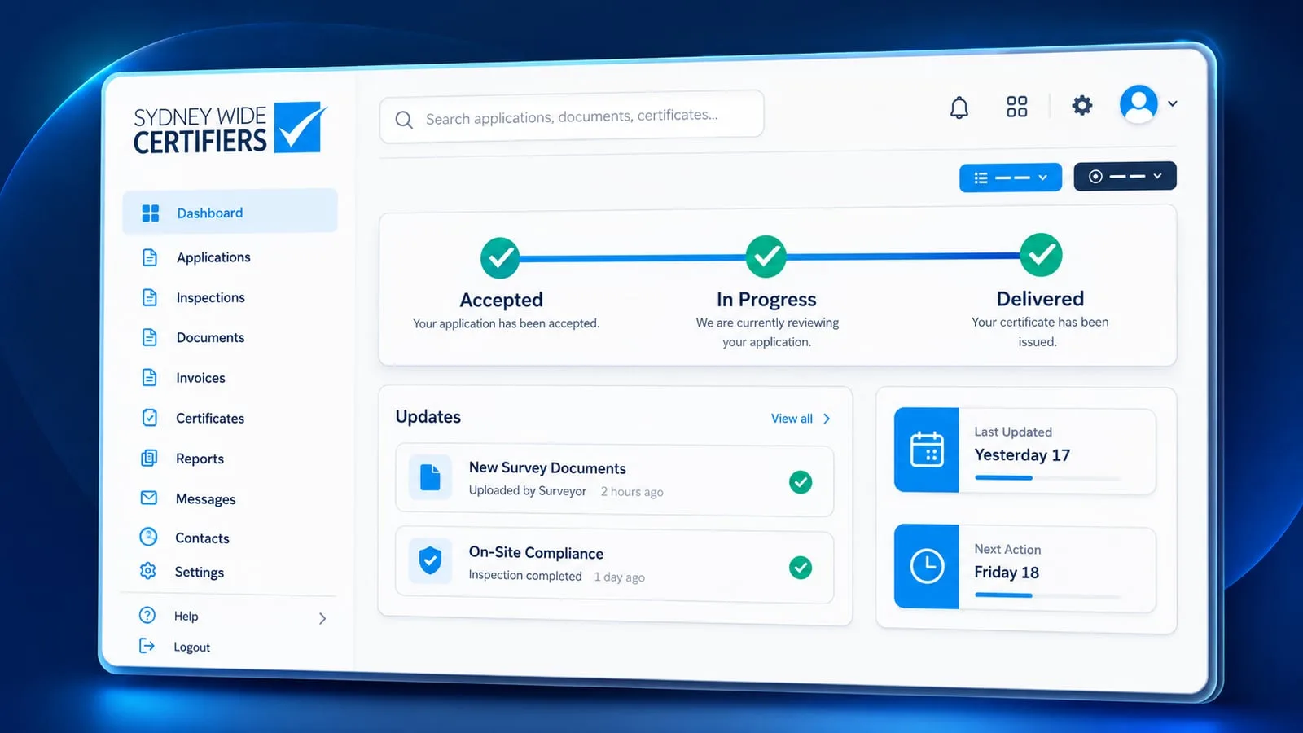Click the View all link
Screen dimensions: 1303x733
[792, 419]
